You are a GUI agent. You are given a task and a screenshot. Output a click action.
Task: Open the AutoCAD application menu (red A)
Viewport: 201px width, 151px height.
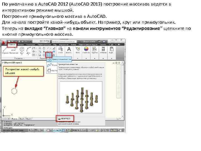click(4, 42)
